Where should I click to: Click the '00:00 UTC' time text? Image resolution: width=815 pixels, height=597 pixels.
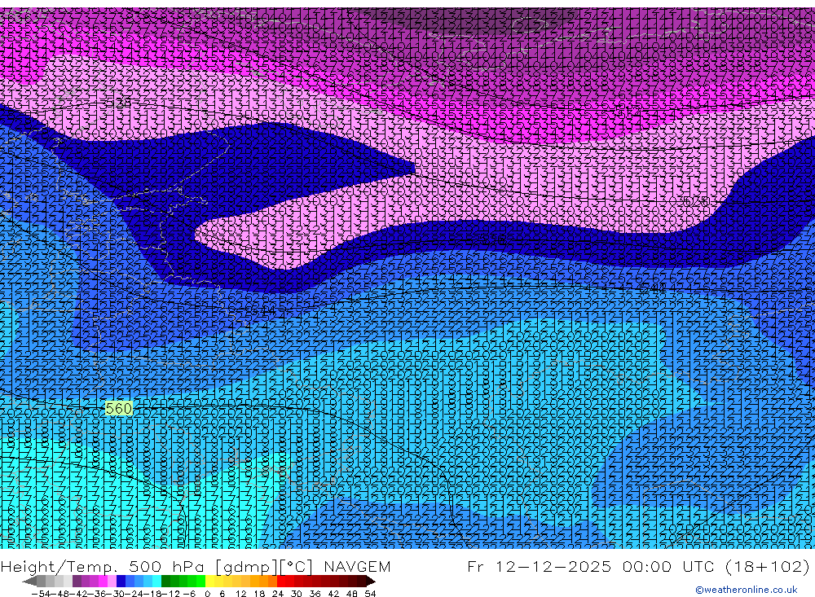point(669,566)
